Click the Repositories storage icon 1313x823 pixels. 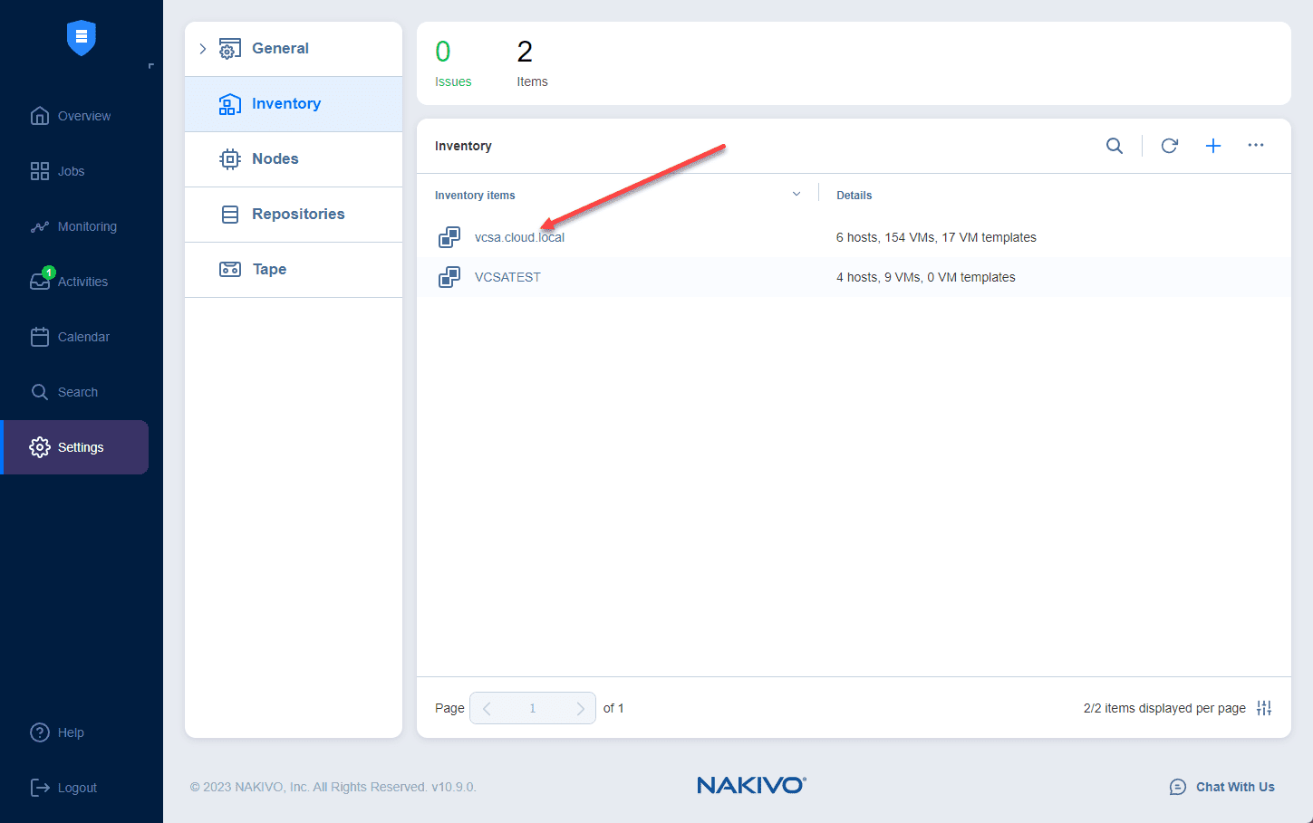[x=230, y=215]
